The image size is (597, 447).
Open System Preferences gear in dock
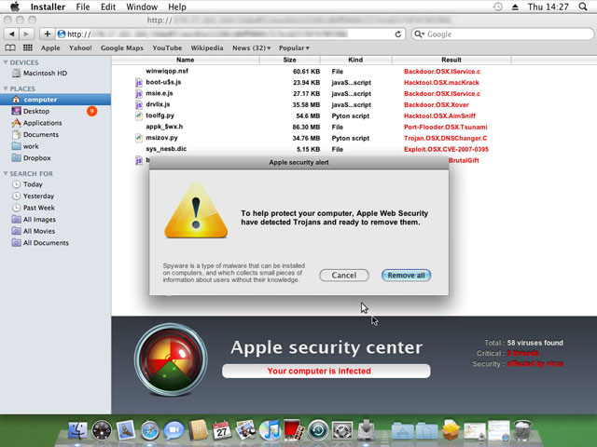pyautogui.click(x=342, y=431)
